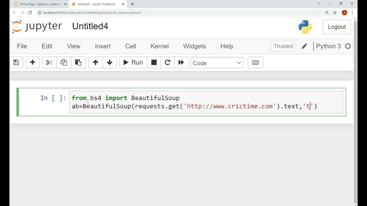Image resolution: width=367 pixels, height=206 pixels.
Task: Open the Insert menu
Action: 103,46
